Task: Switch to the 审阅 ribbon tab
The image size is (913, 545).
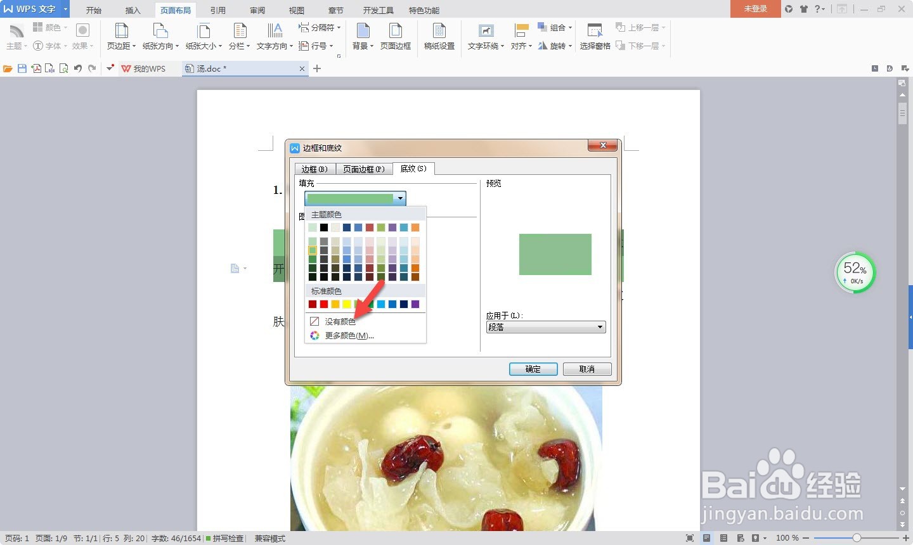Action: click(257, 10)
